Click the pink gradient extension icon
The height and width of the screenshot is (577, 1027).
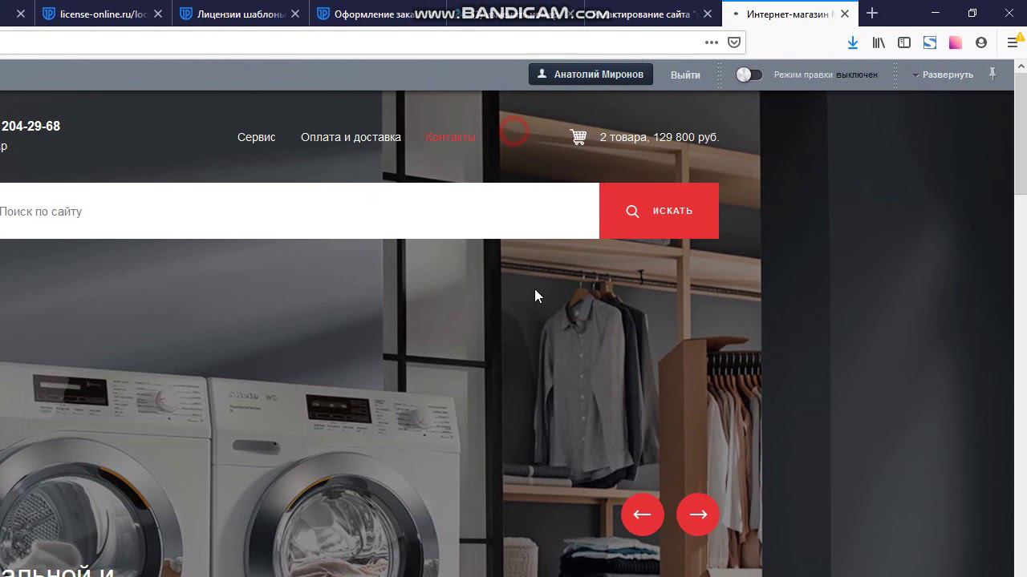pyautogui.click(x=956, y=42)
